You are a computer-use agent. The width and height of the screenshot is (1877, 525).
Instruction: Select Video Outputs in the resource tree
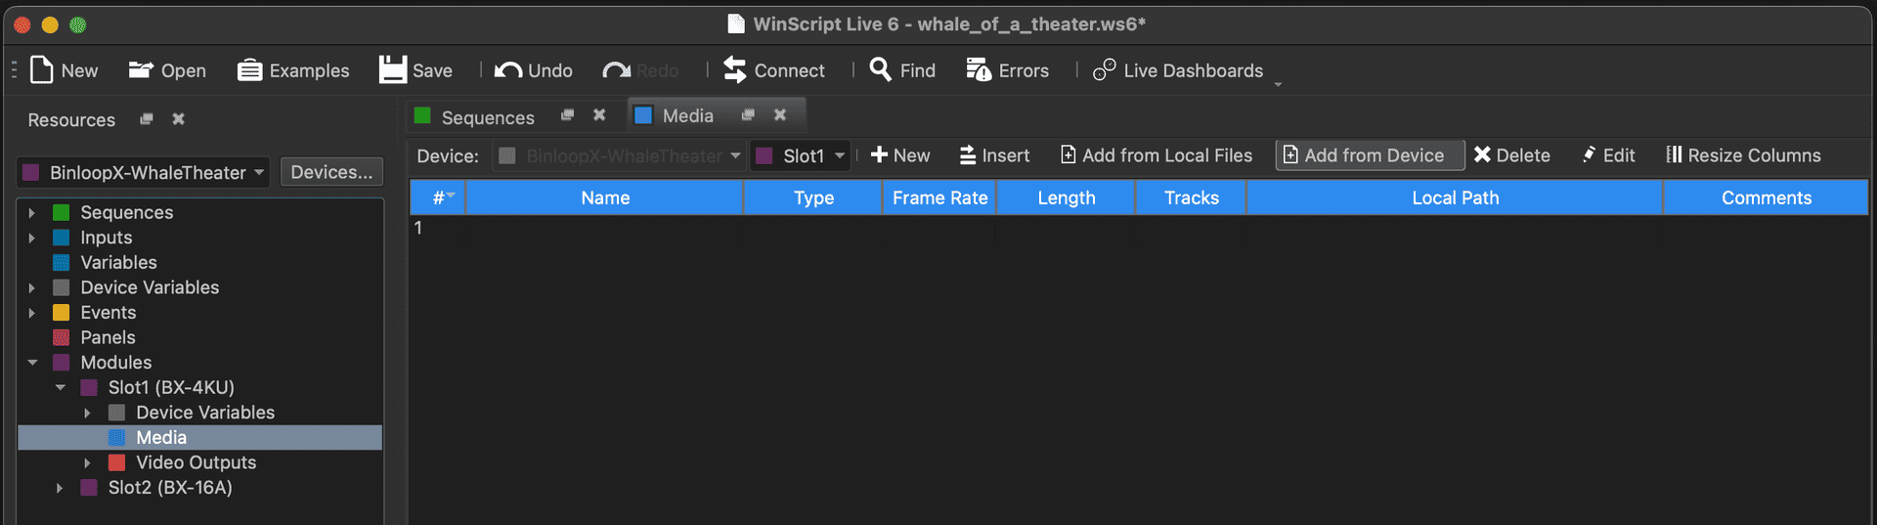click(196, 462)
